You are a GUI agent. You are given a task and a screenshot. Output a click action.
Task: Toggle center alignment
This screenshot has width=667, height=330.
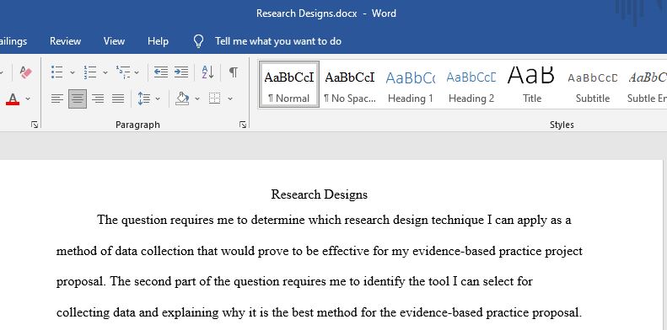(78, 98)
